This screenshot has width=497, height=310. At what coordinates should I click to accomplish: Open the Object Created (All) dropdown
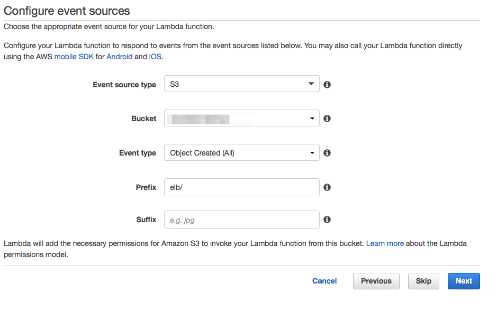pos(241,153)
